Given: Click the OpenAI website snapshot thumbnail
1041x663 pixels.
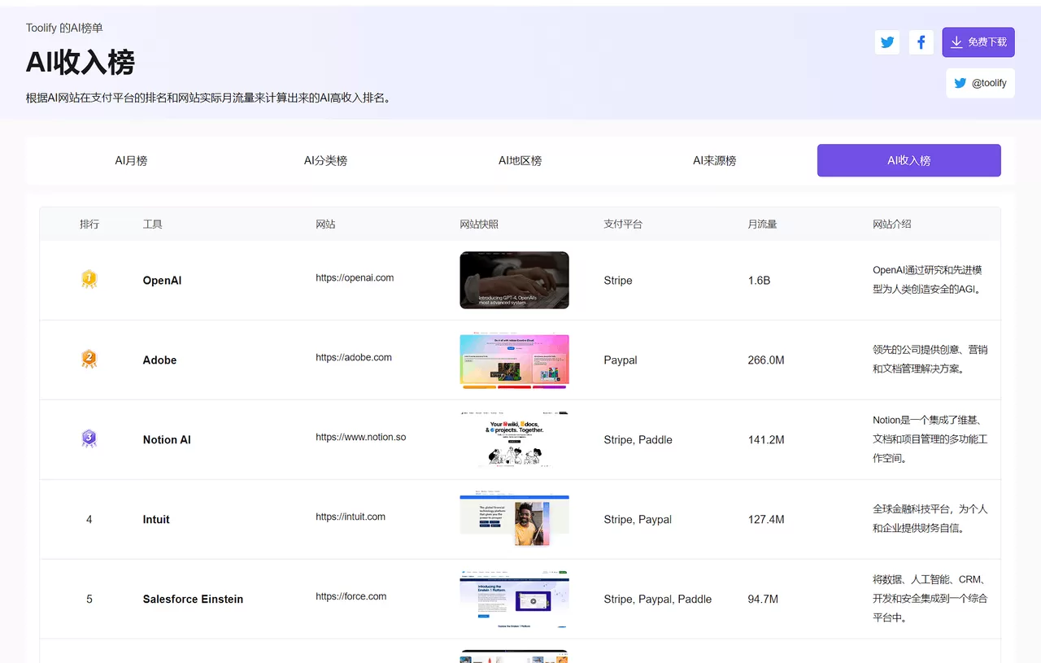Looking at the screenshot, I should 514,280.
